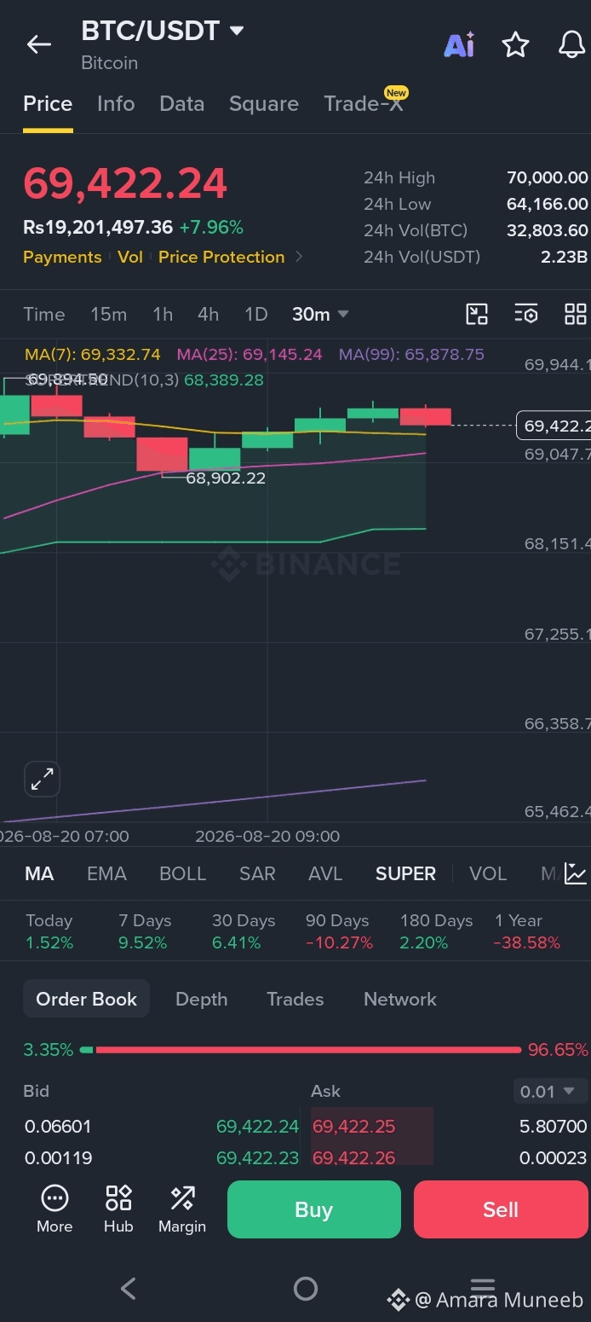The height and width of the screenshot is (1322, 591).
Task: Open price alerts via the bell icon
Action: (x=571, y=44)
